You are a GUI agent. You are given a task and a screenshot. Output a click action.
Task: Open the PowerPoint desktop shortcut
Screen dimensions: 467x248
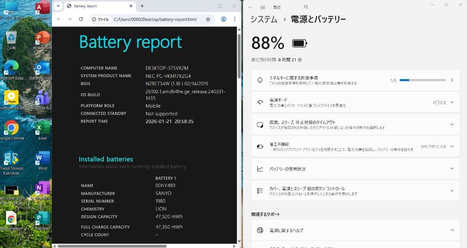[42, 40]
